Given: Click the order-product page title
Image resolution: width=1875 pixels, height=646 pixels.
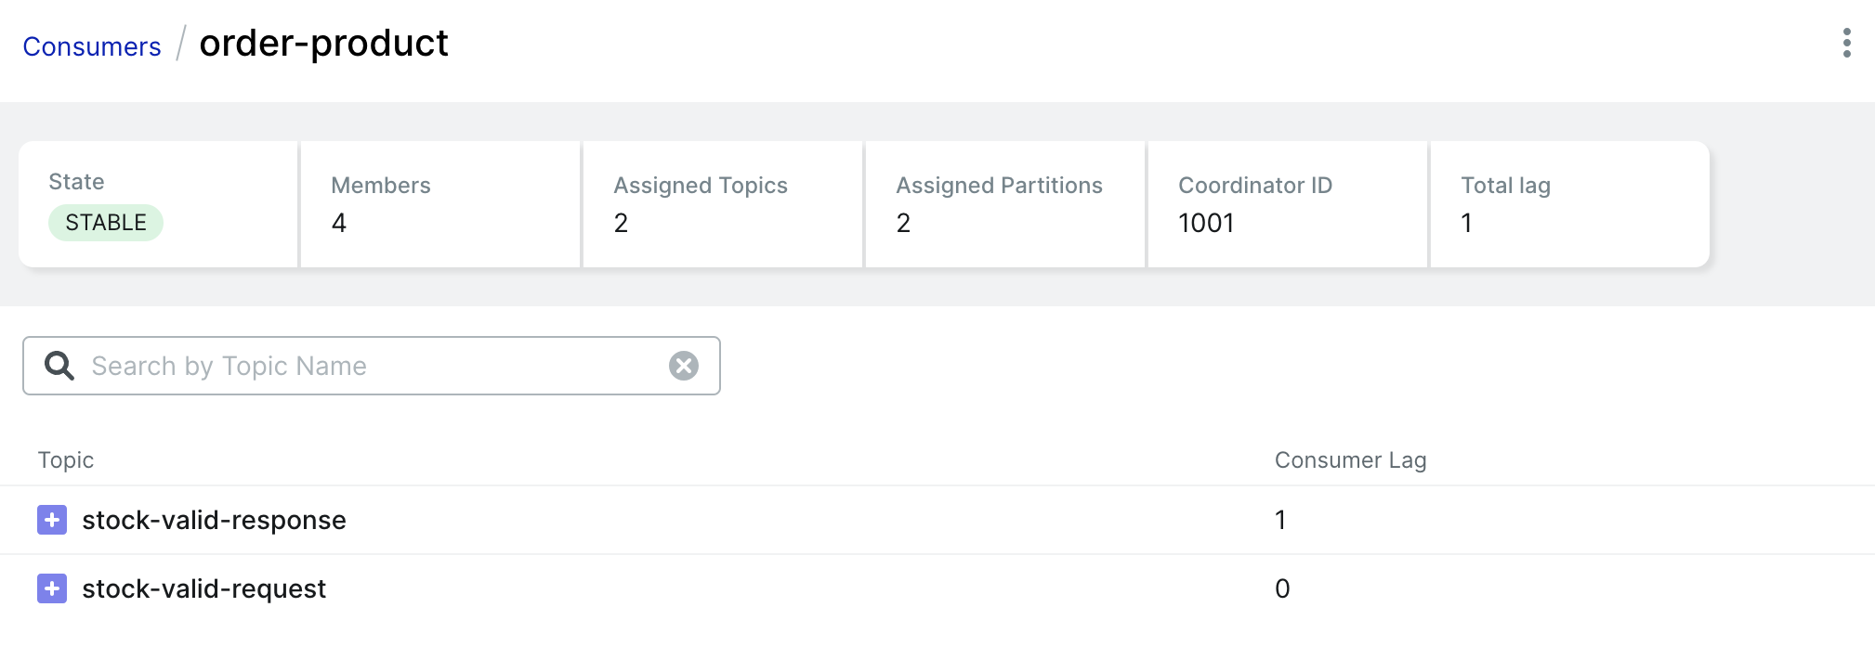Looking at the screenshot, I should coord(323,44).
